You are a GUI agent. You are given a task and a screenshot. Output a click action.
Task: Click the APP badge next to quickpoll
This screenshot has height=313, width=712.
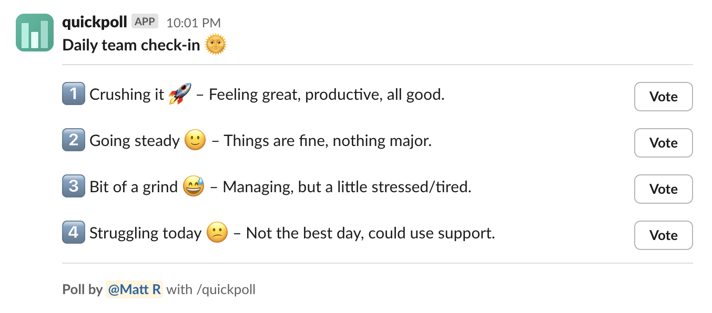click(145, 22)
